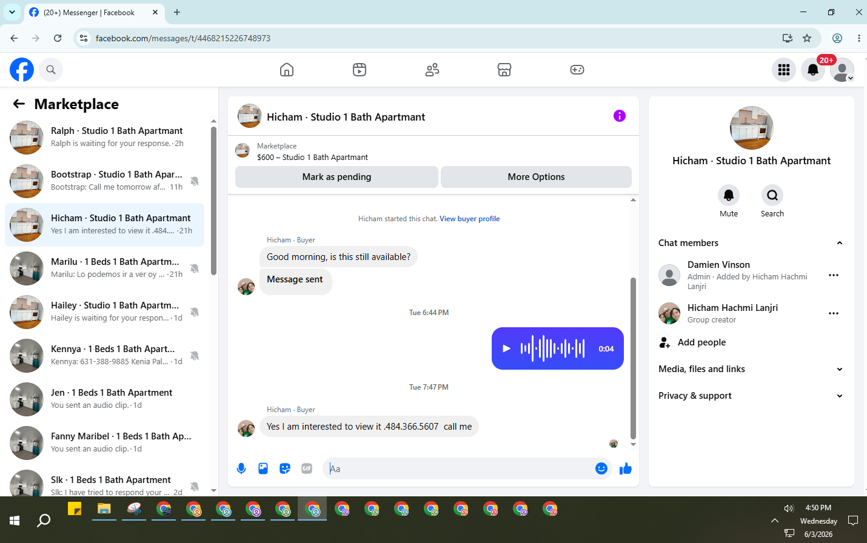Open the notifications bell

813,70
